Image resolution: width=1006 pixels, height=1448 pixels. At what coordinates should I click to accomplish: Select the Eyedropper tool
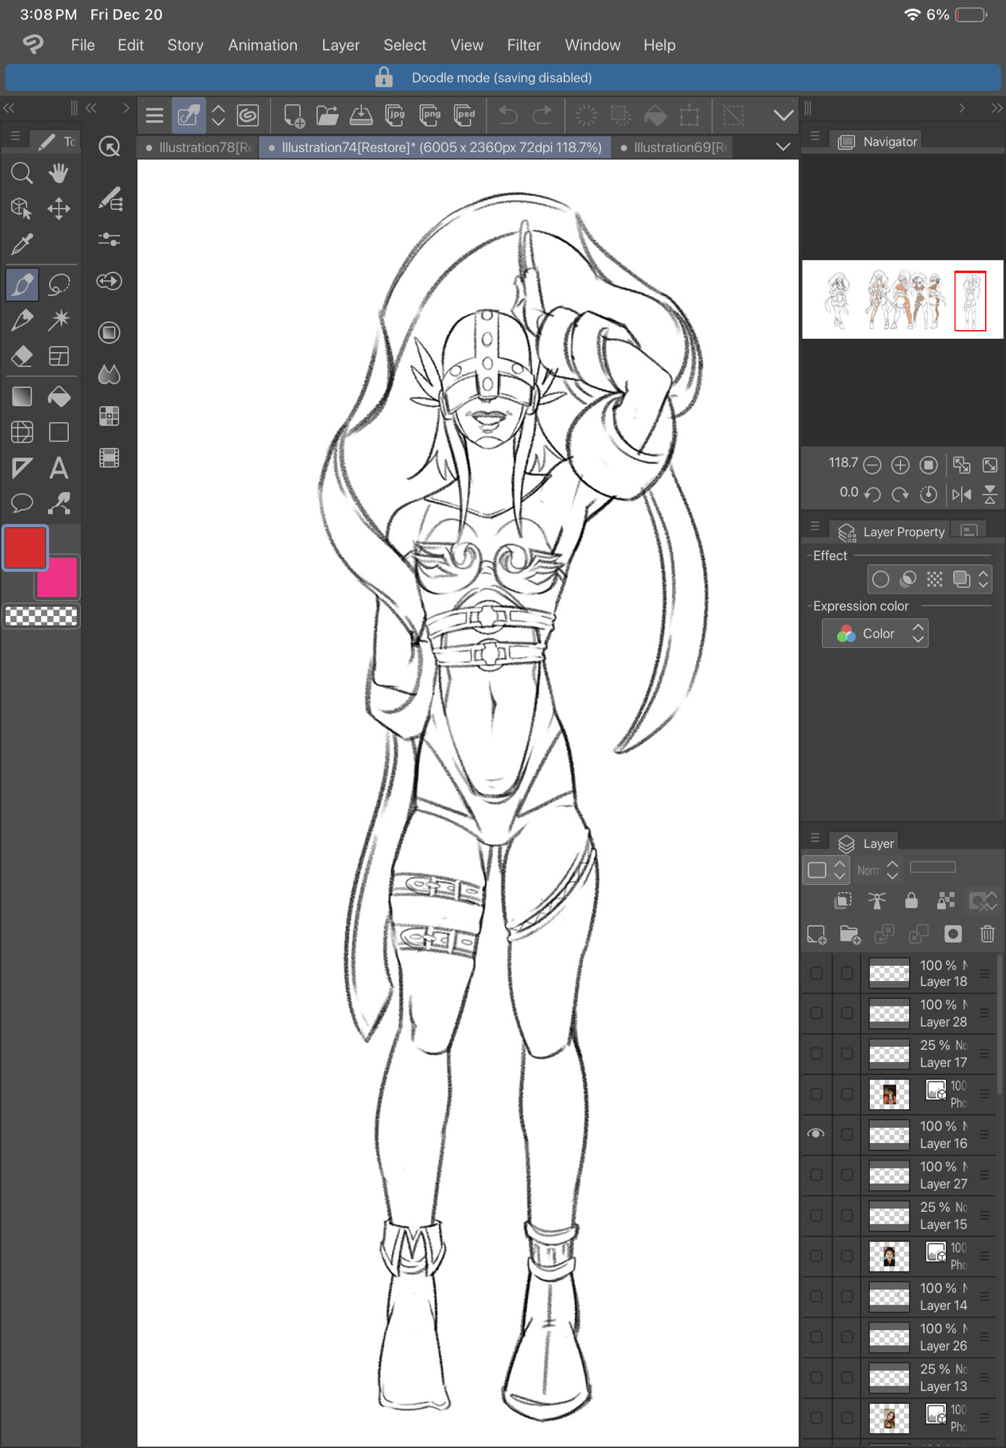pyautogui.click(x=22, y=245)
